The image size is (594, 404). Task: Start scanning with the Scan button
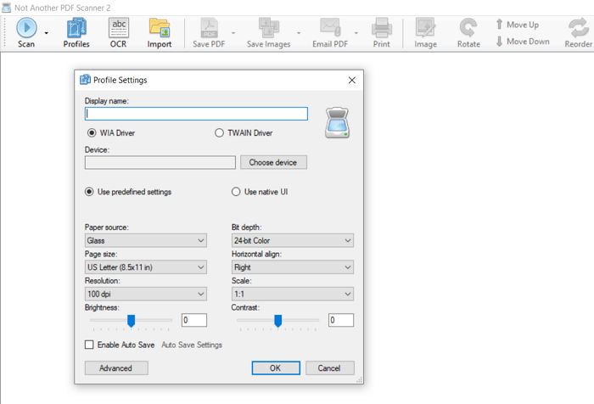click(26, 33)
